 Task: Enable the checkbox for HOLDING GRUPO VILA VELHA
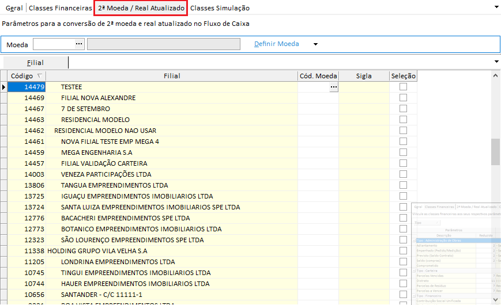(403, 251)
